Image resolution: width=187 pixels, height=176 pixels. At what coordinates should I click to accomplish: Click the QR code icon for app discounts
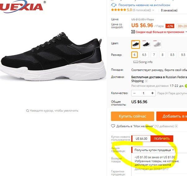pos(133,32)
